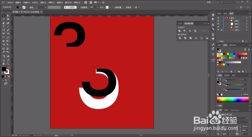Apply Intersect shape mode in Pathfinder

click(x=190, y=31)
